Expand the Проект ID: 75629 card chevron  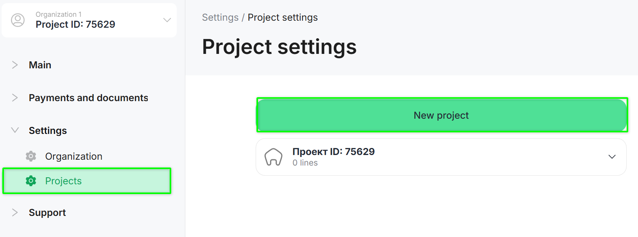[612, 157]
